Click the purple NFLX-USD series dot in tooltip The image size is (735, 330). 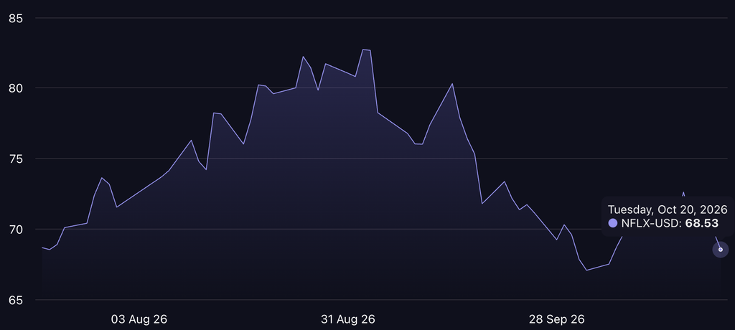pos(613,223)
